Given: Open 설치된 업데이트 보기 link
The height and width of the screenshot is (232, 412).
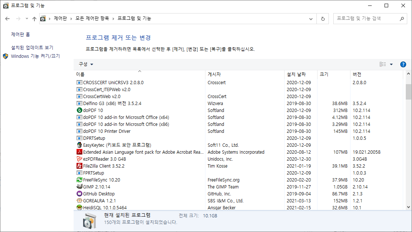Looking at the screenshot, I should pyautogui.click(x=32, y=48).
